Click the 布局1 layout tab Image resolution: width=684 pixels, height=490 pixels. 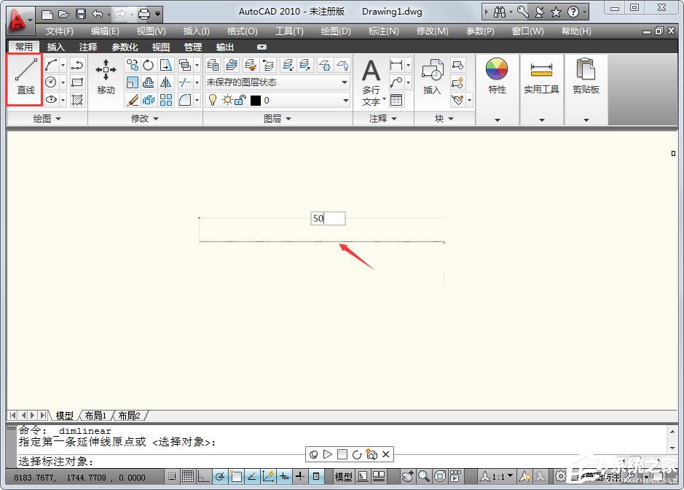tap(96, 415)
